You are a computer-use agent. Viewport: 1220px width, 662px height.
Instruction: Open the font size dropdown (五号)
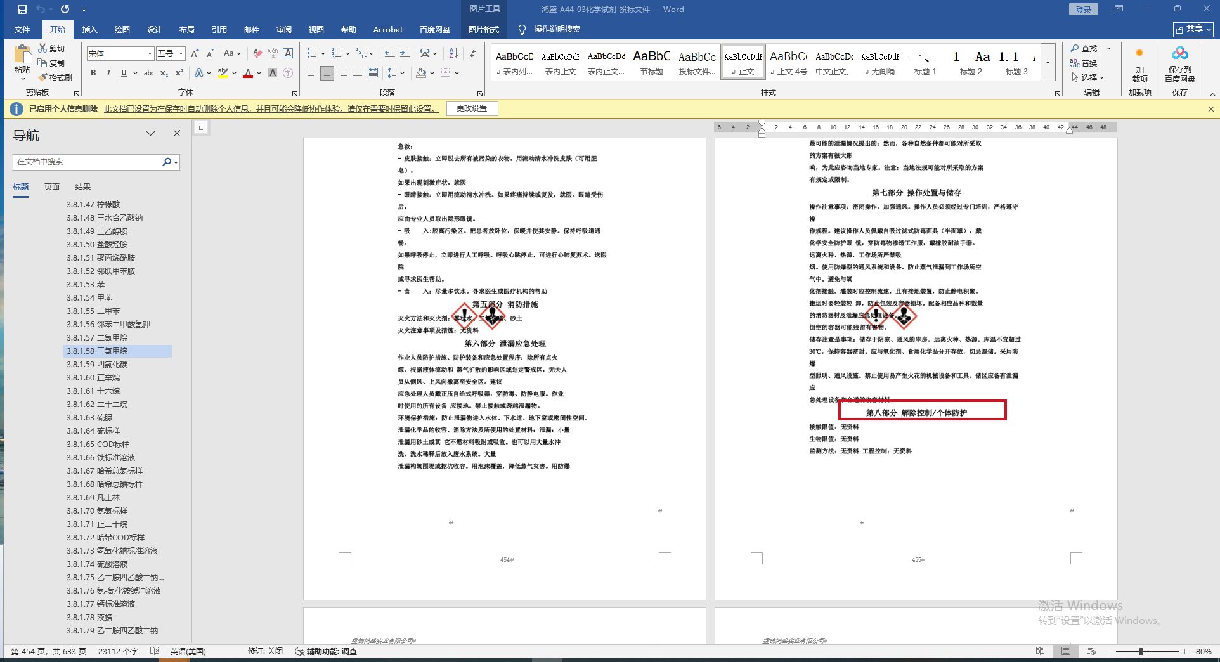coord(181,54)
